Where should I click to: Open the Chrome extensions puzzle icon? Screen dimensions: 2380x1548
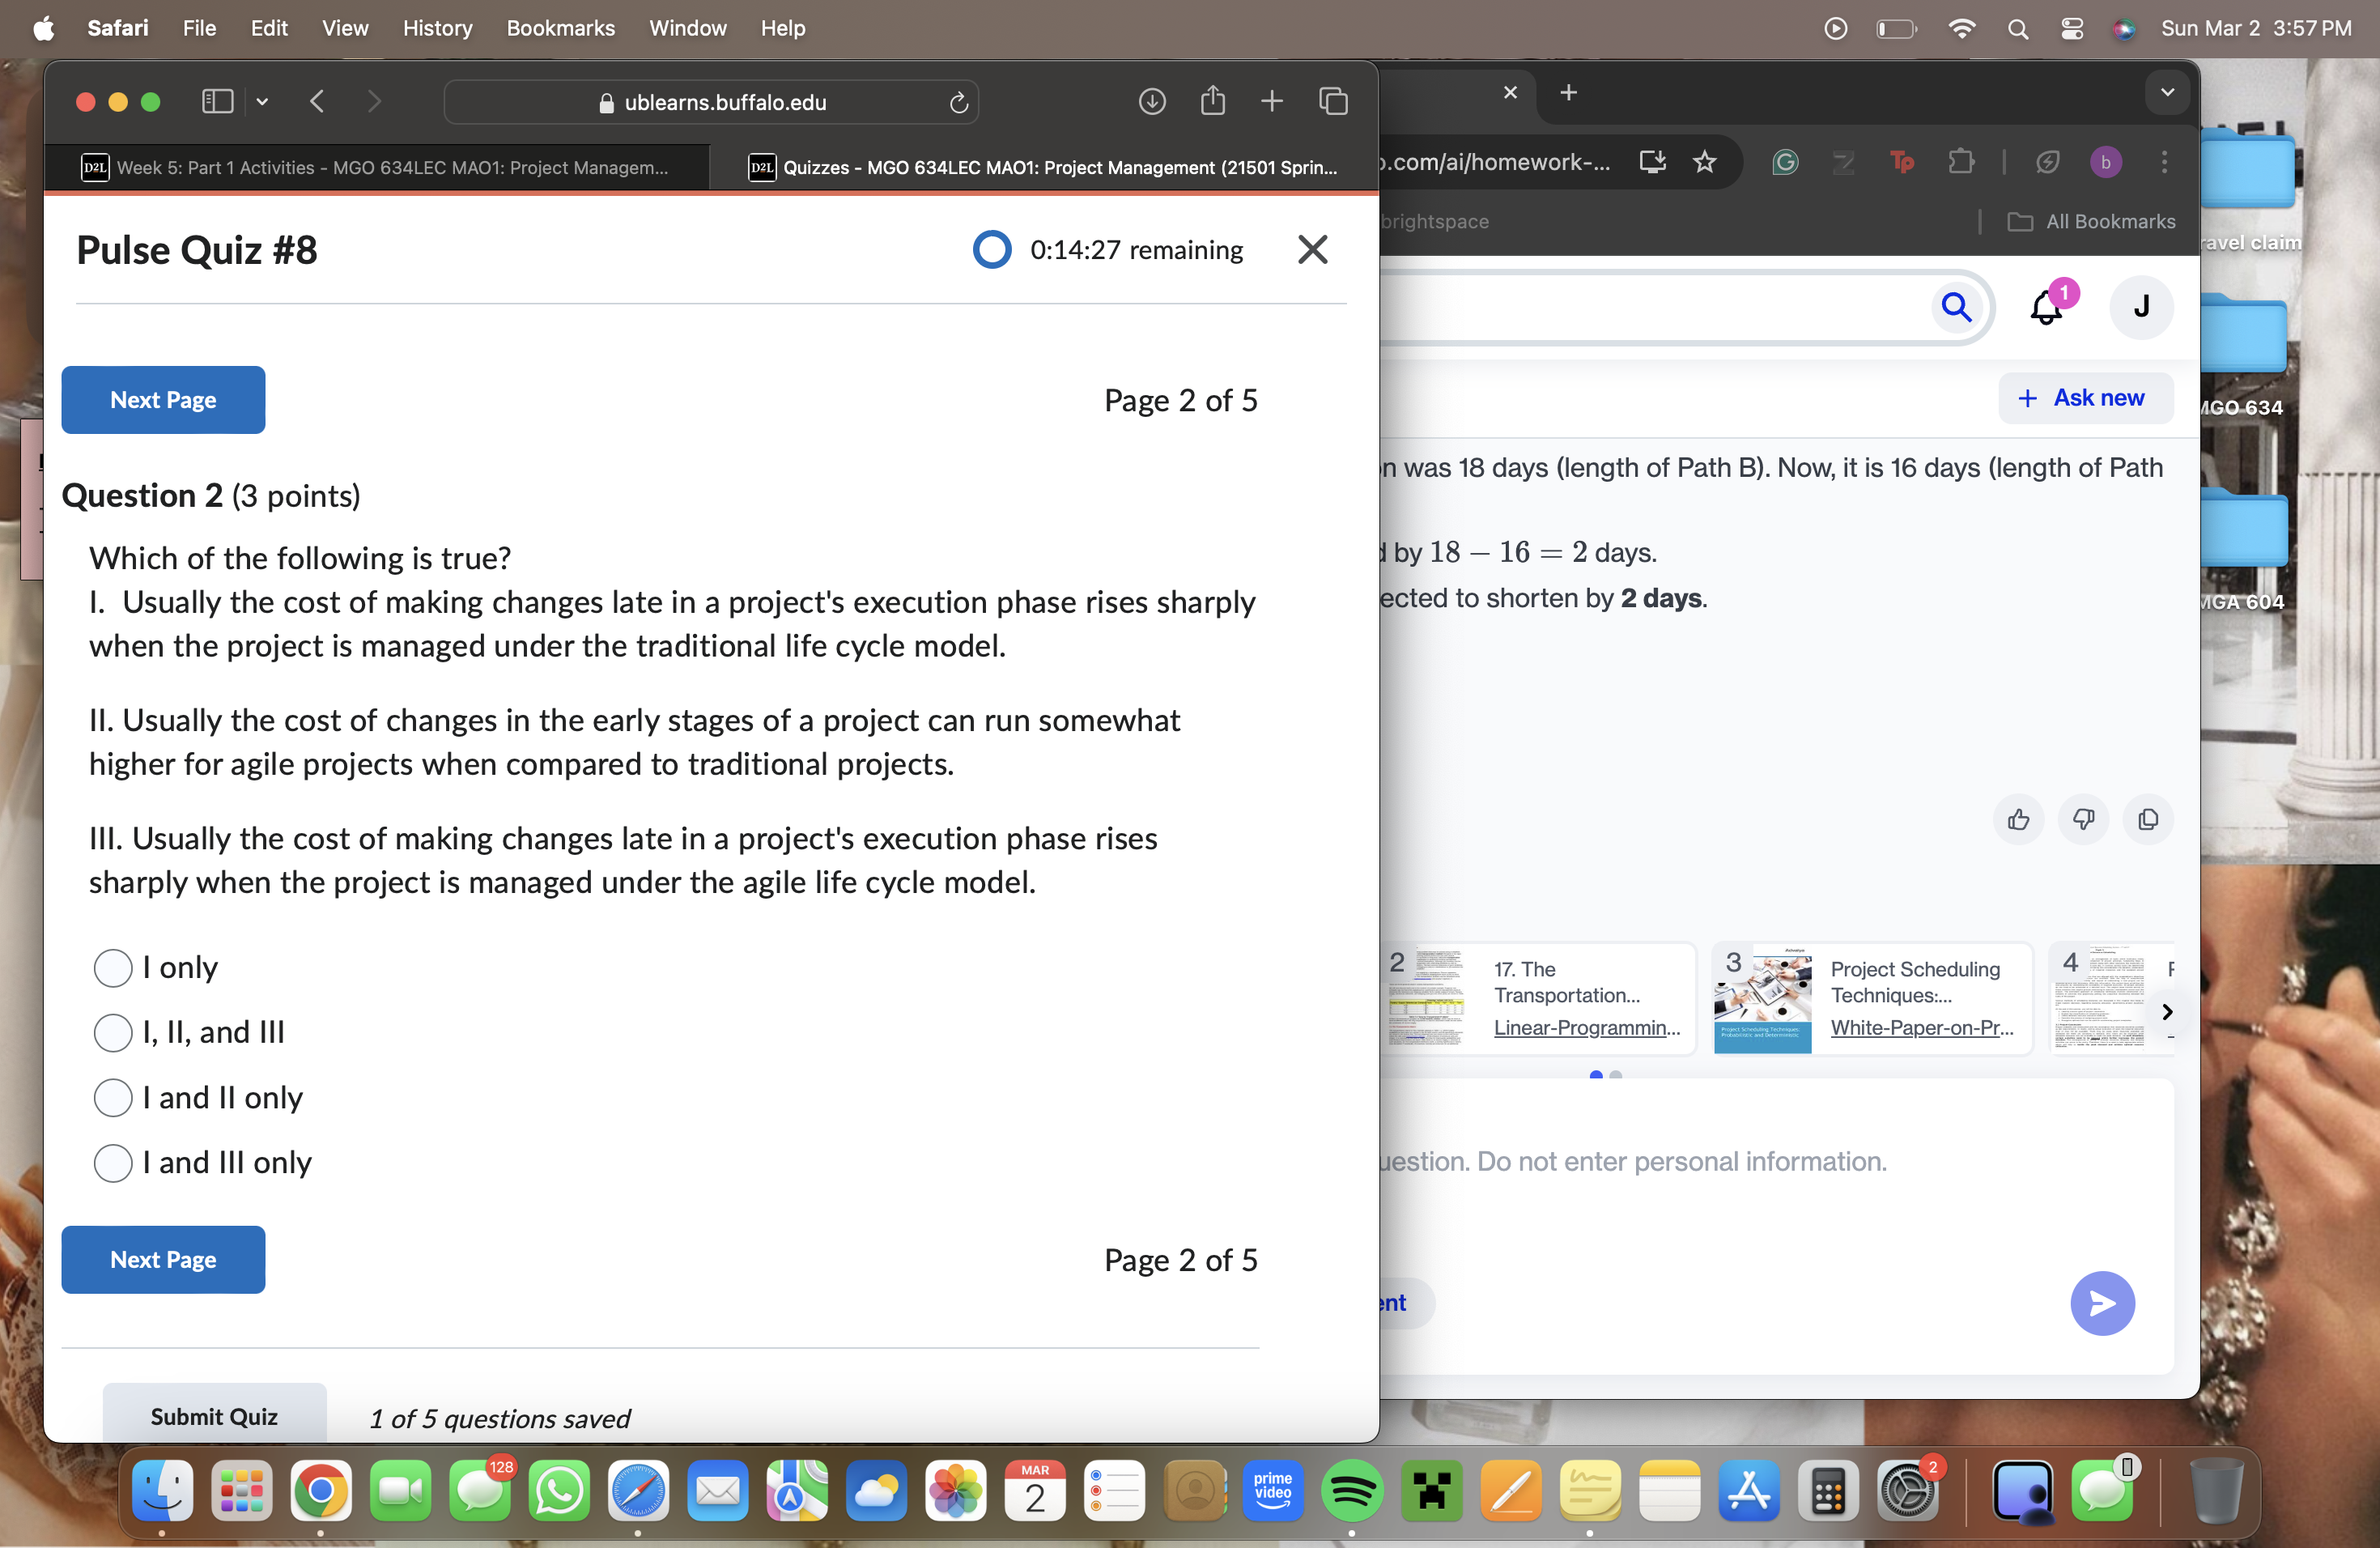click(1961, 162)
